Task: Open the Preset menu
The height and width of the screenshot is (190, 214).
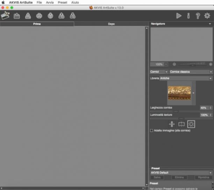Action: pos(62,2)
